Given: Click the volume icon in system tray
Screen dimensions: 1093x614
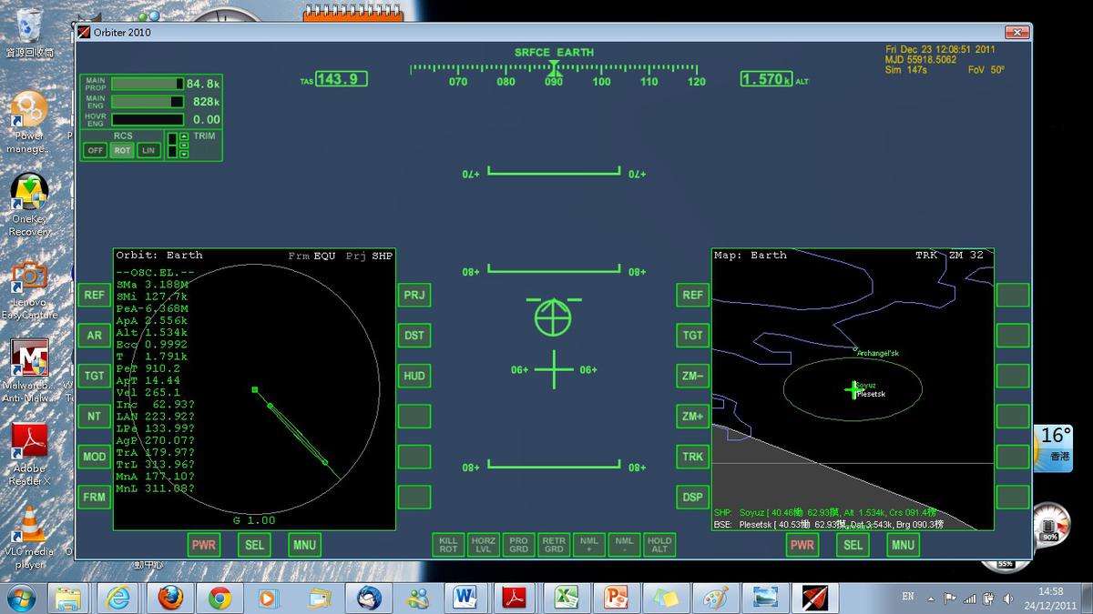Looking at the screenshot, I should point(1008,598).
